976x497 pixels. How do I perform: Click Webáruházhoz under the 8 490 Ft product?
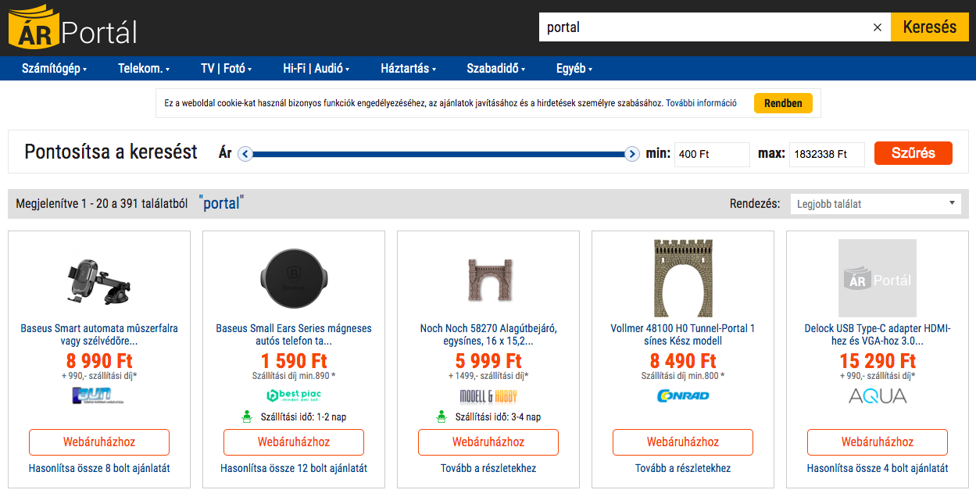(x=683, y=442)
